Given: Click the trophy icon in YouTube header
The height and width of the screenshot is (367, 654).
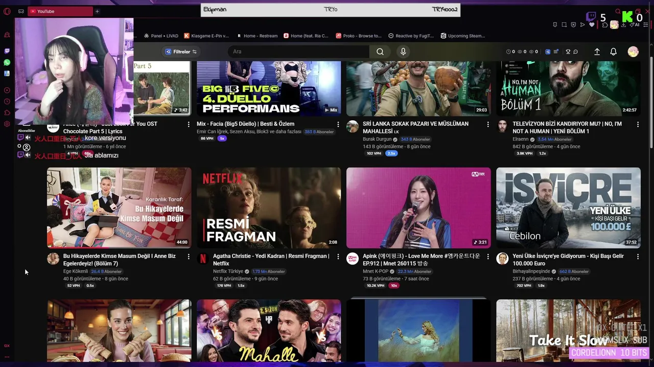Looking at the screenshot, I should (568, 51).
